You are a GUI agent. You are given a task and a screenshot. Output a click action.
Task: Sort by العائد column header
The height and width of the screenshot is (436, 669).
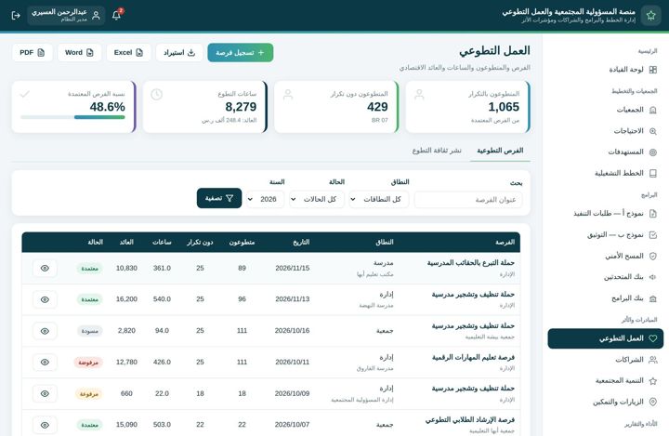click(x=126, y=242)
